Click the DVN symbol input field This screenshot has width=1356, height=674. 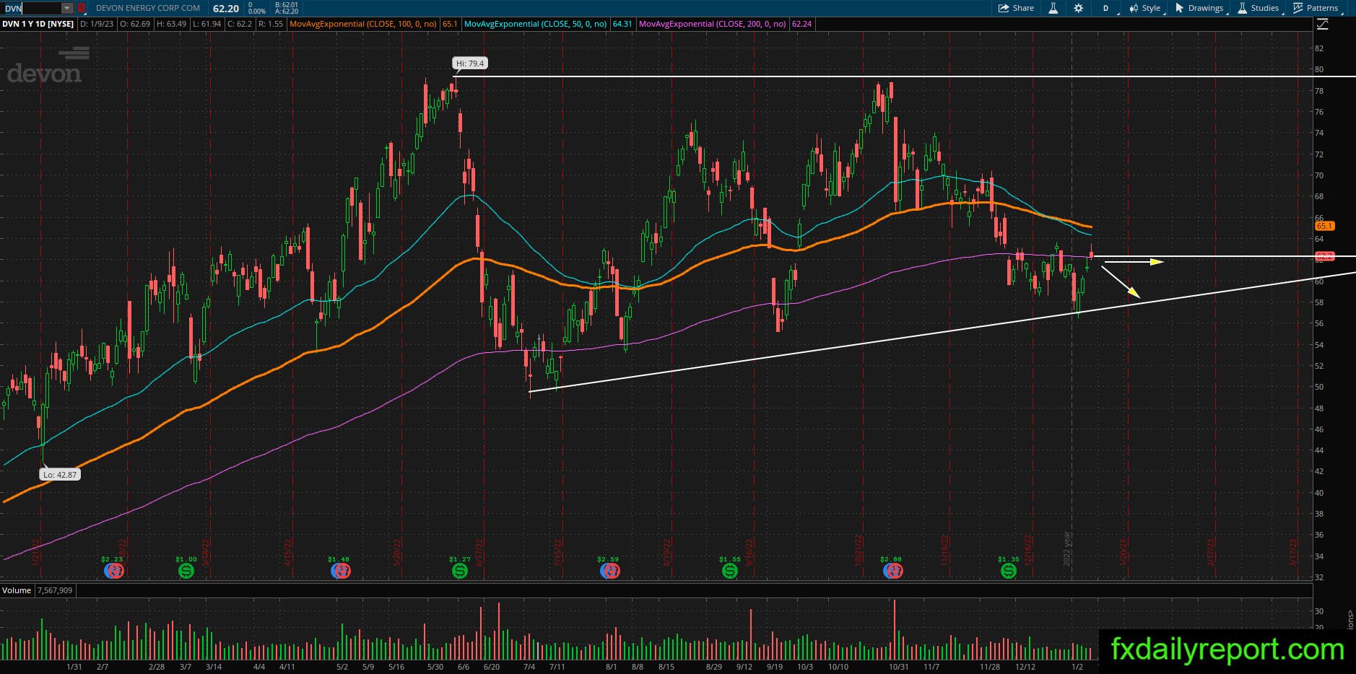(30, 8)
